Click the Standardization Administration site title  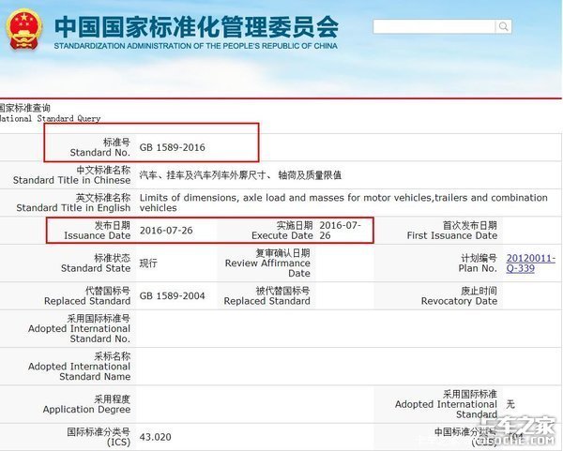pyautogui.click(x=196, y=32)
